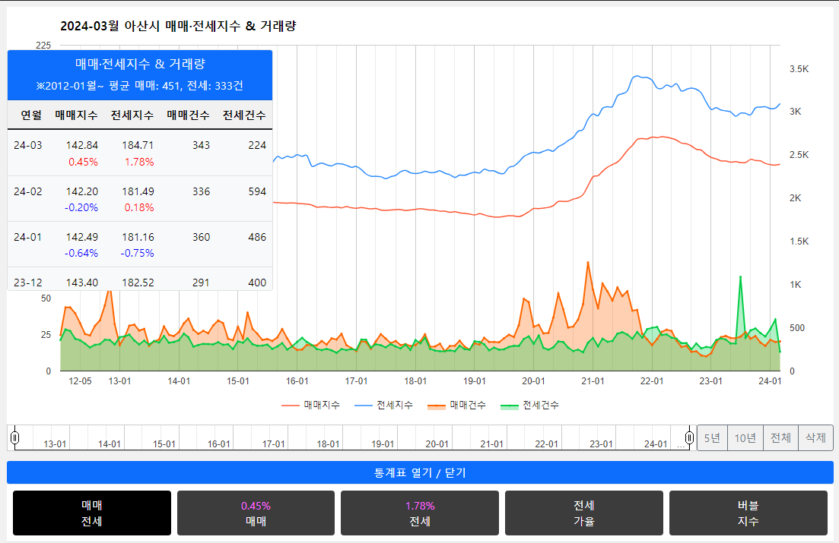Screen dimensions: 839x543
Task: Toggle 전세건수 legend series
Action: (x=529, y=405)
